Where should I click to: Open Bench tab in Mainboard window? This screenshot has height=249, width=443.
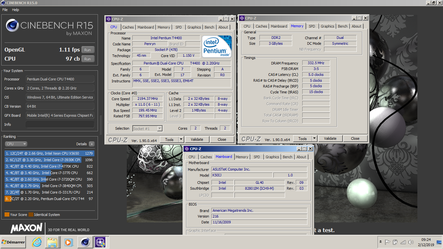click(288, 157)
